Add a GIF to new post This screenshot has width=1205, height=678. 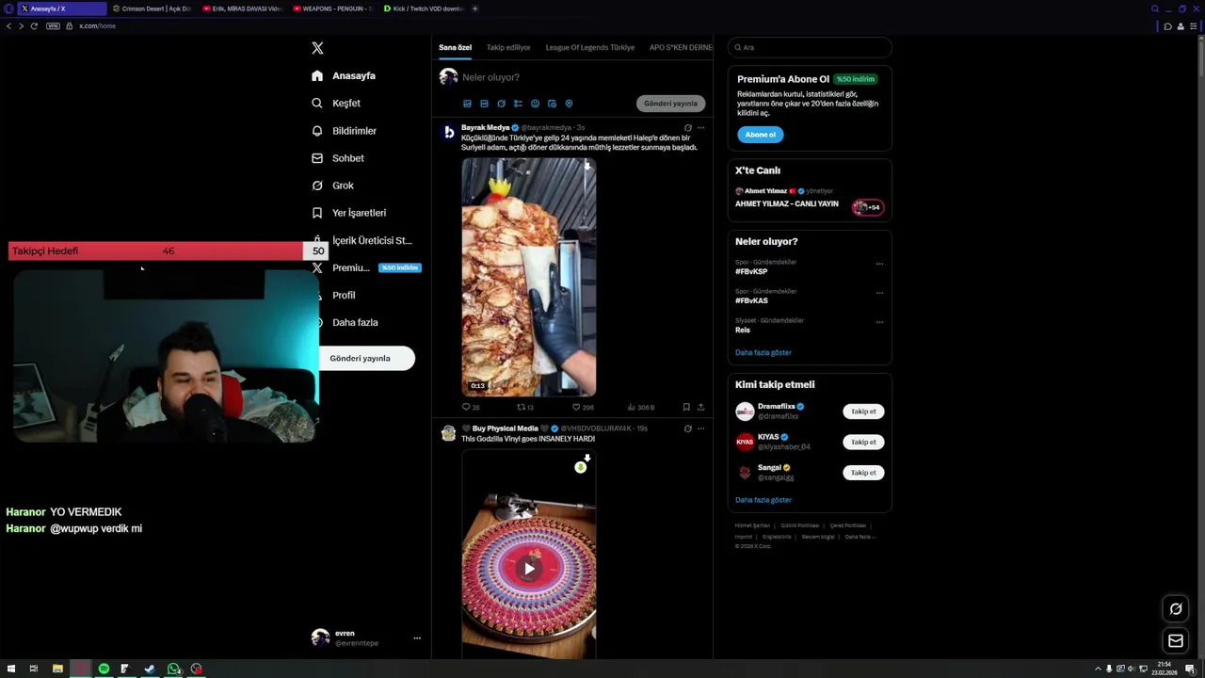pyautogui.click(x=484, y=104)
